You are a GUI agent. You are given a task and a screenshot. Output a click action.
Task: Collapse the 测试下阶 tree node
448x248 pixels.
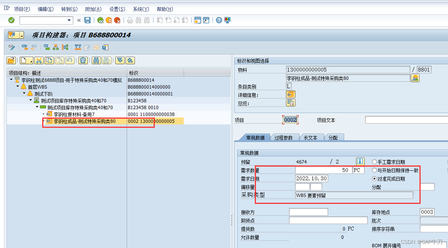click(24, 93)
